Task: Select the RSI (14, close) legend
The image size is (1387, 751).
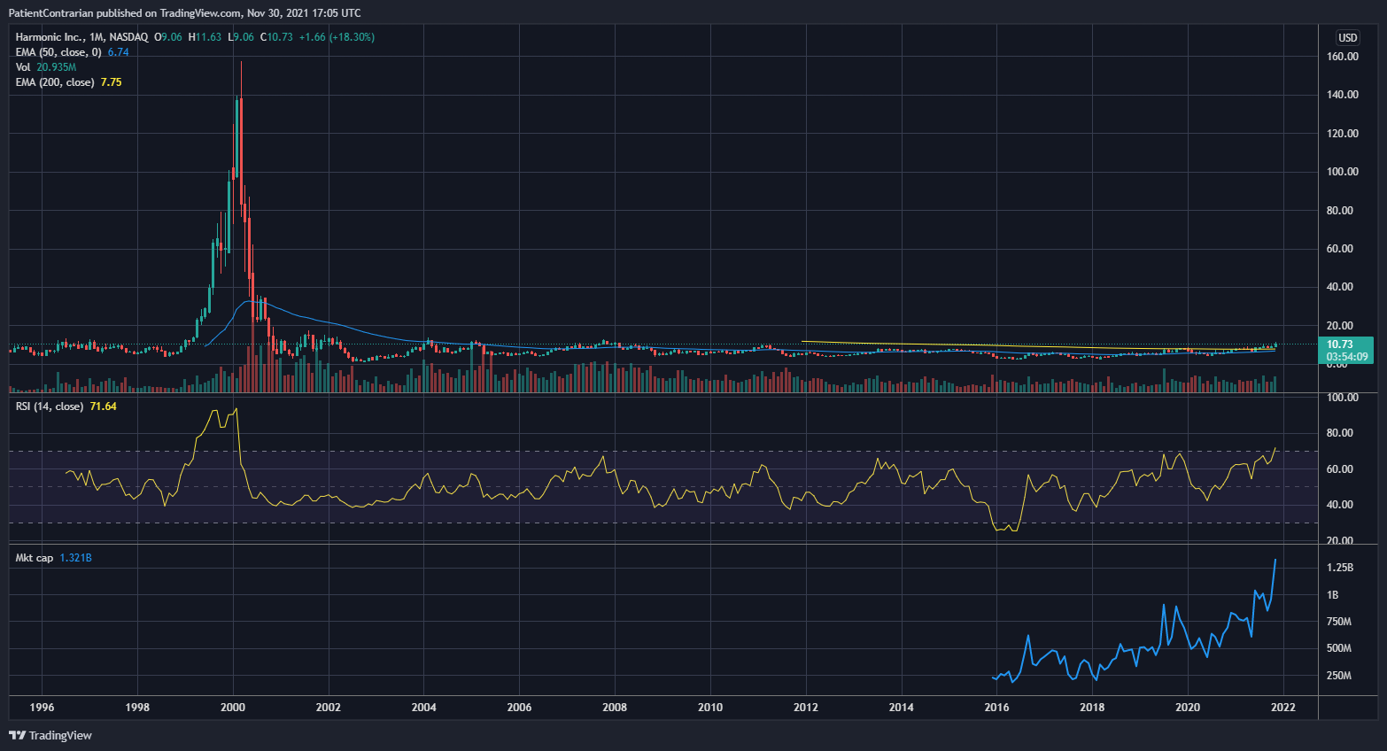Action: (x=50, y=406)
